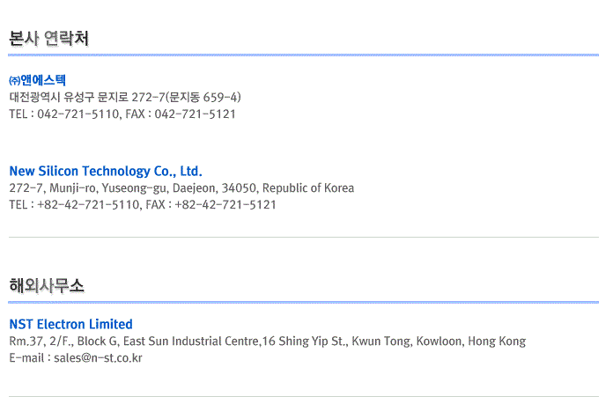The image size is (613, 404).
Task: Click the E-mail label text
Action: coord(26,357)
